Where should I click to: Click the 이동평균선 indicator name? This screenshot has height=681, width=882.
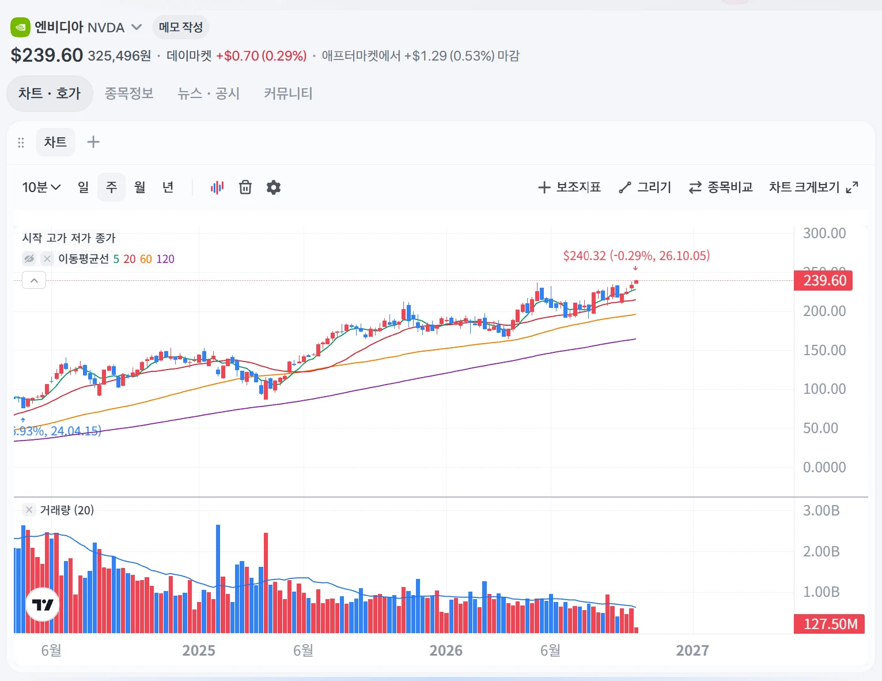coord(84,259)
